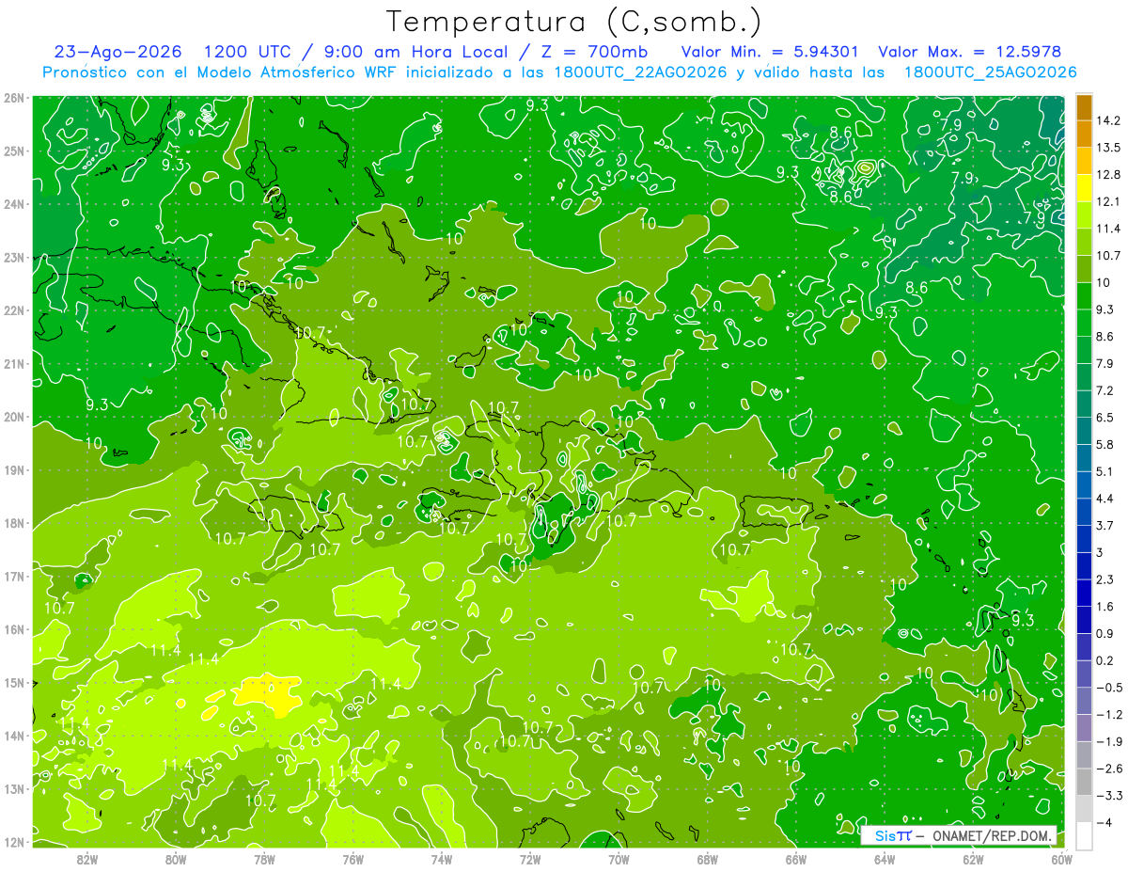Click the "-1.9" value on the color scale

pyautogui.click(x=1108, y=741)
